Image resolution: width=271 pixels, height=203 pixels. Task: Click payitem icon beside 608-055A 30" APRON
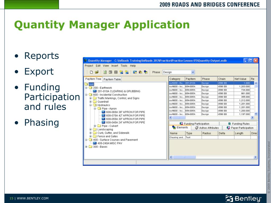coord(103,119)
